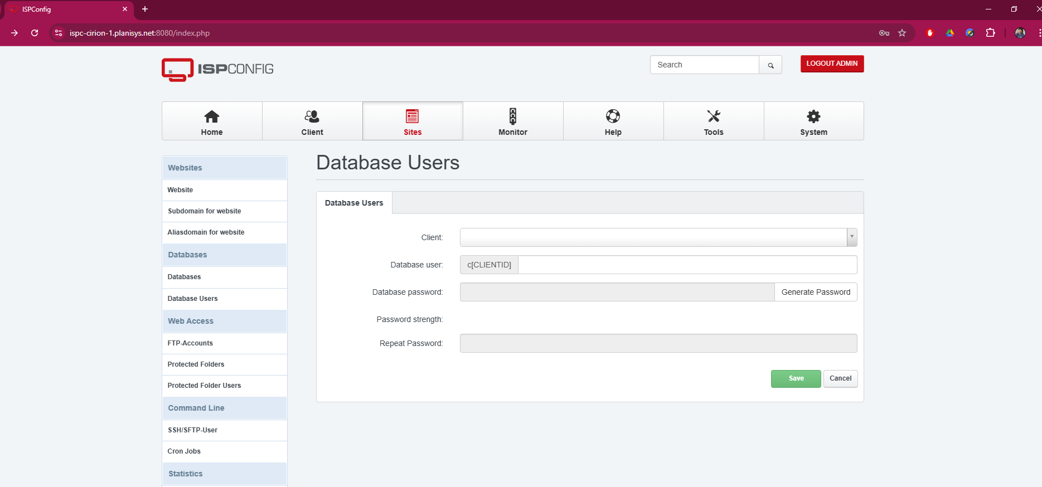The image size is (1042, 487).
Task: Open browser extensions puzzle icon
Action: click(x=990, y=33)
